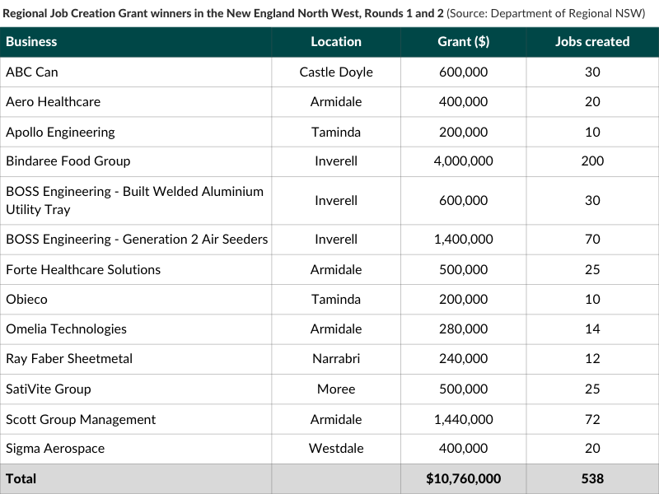Click the Castle Doyle location cell
Screen dimensions: 659x494
pyautogui.click(x=336, y=72)
